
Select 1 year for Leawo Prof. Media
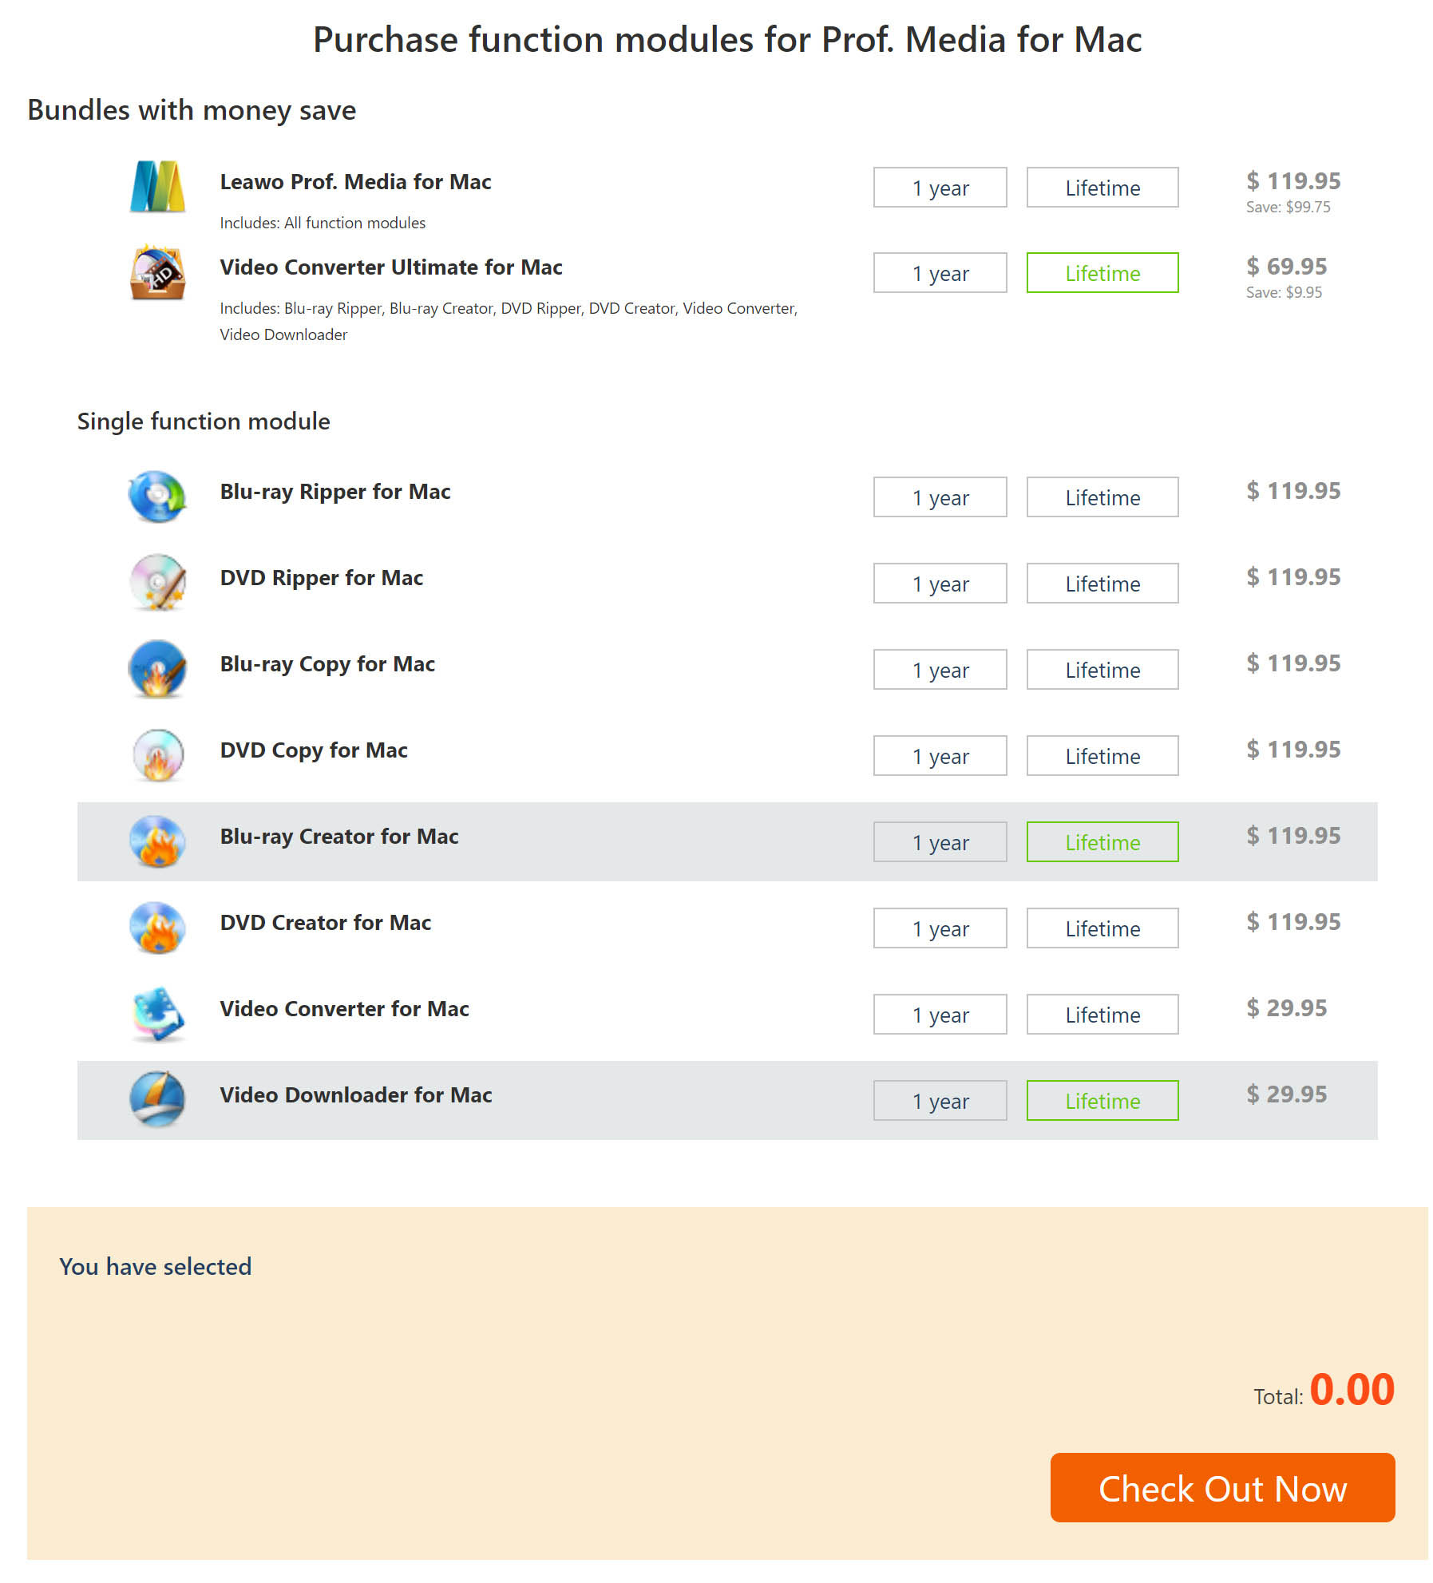[x=940, y=188]
